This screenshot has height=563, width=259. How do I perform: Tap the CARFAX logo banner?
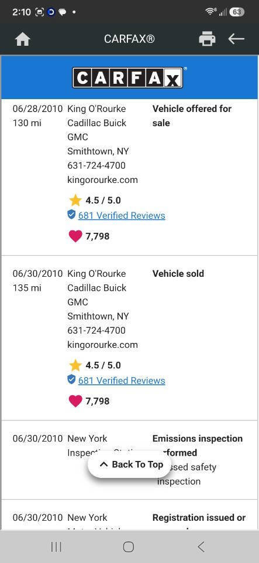coord(129,77)
